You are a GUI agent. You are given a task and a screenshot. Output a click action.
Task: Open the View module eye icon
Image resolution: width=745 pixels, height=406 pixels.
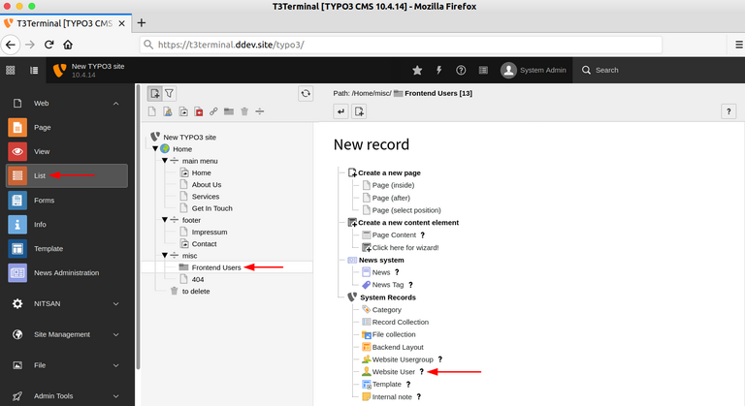tap(17, 151)
